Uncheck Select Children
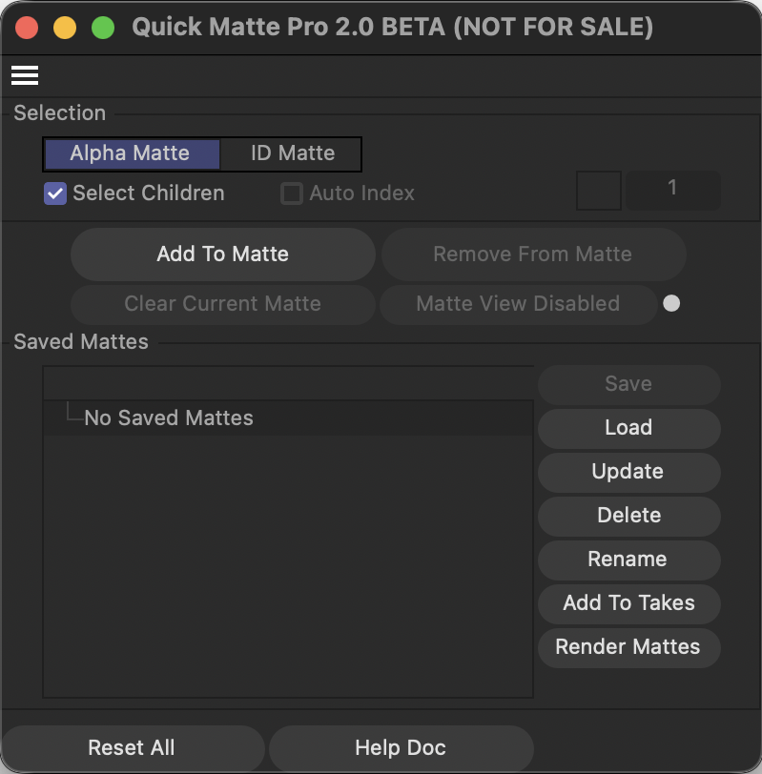 pos(54,193)
